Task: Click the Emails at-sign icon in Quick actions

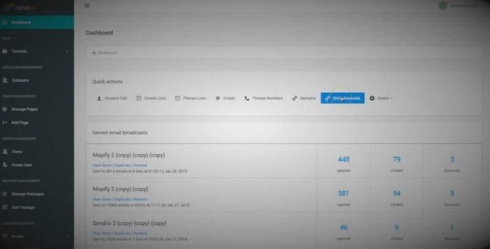Action: coord(218,98)
